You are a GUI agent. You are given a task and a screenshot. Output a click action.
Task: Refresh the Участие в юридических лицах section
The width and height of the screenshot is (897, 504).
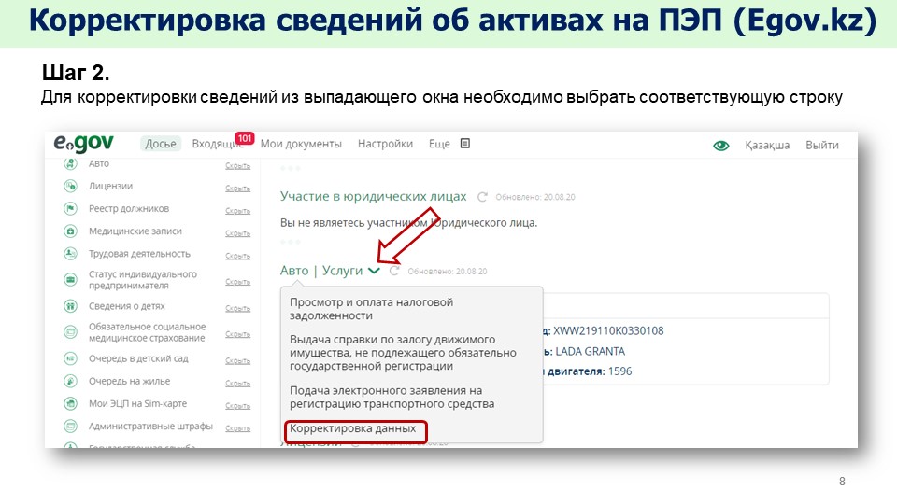(x=482, y=197)
